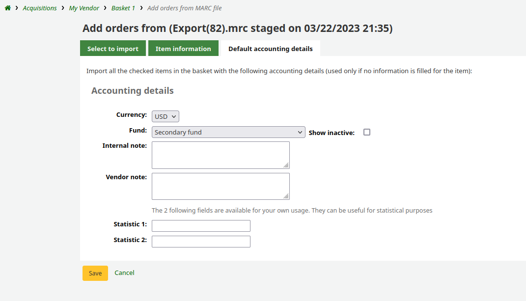Select Default accounting details tab
Screen dimensions: 526x301
click(x=271, y=49)
